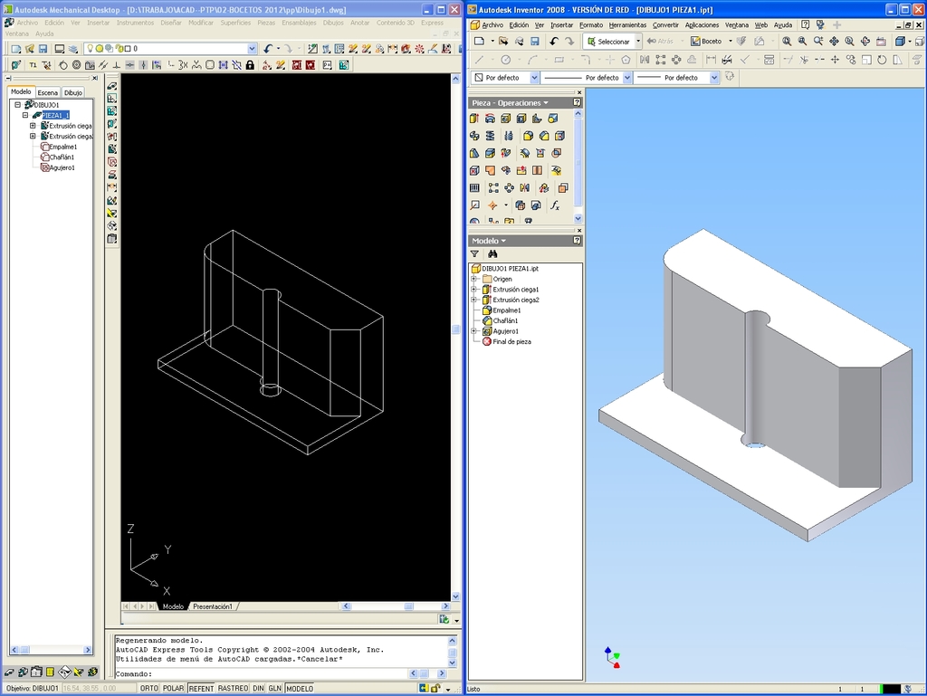This screenshot has width=927, height=696.
Task: Expand first Extrusión ciega node in Mechanical Desktop
Action: pos(33,126)
